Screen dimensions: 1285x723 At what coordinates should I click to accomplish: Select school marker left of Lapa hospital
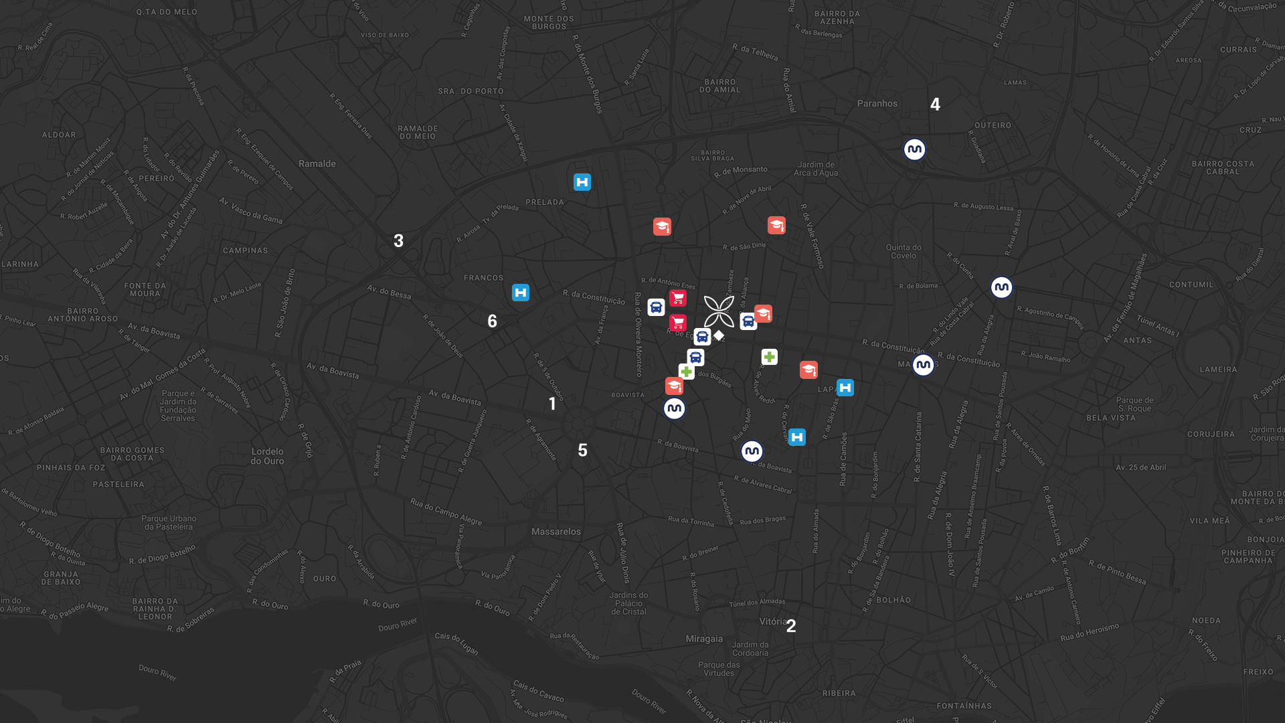pyautogui.click(x=808, y=370)
